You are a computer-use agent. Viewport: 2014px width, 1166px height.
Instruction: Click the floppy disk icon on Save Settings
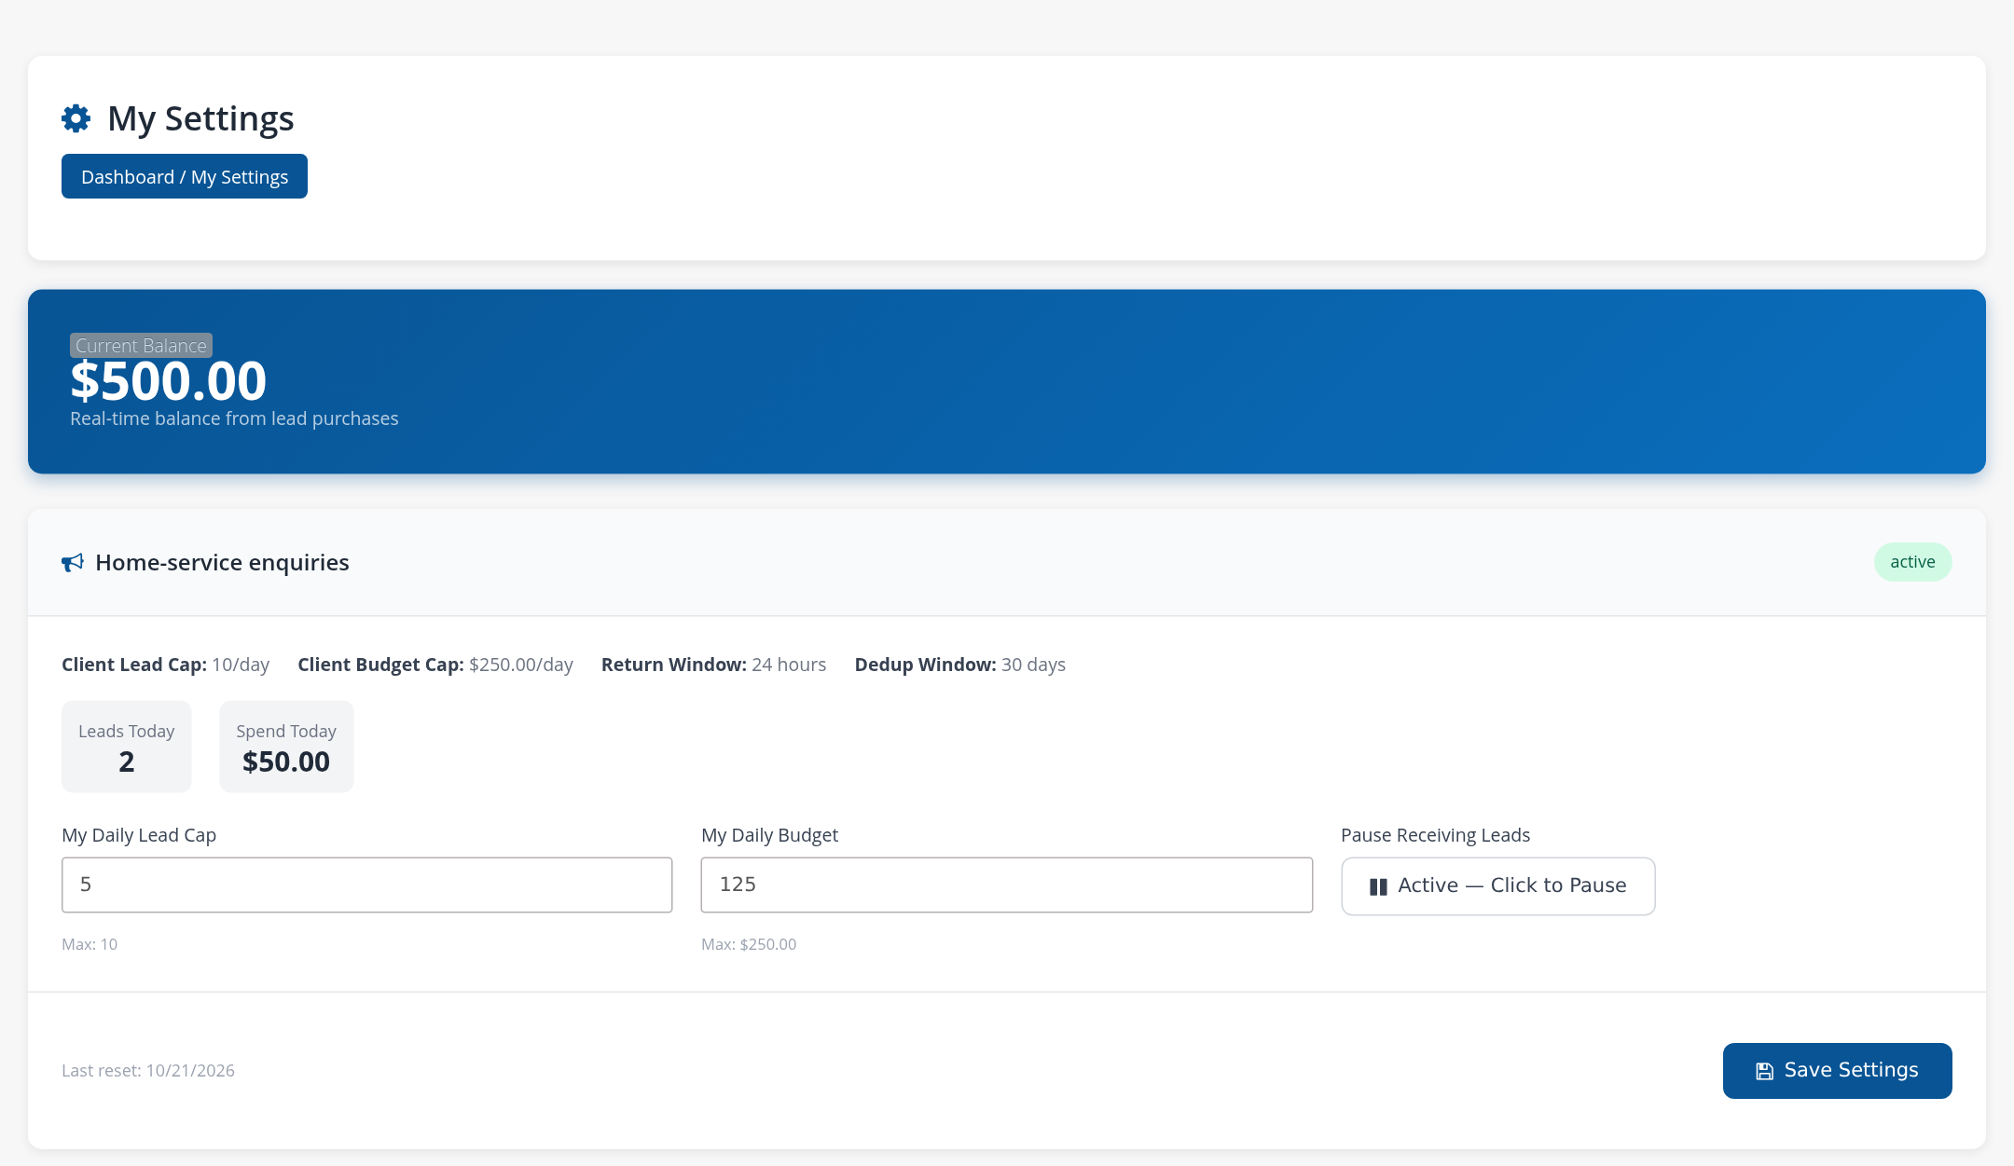click(x=1764, y=1071)
